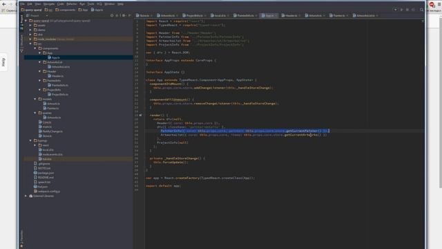Click the hide Project panel icon
This screenshot has width=442, height=249.
[x=130, y=15]
